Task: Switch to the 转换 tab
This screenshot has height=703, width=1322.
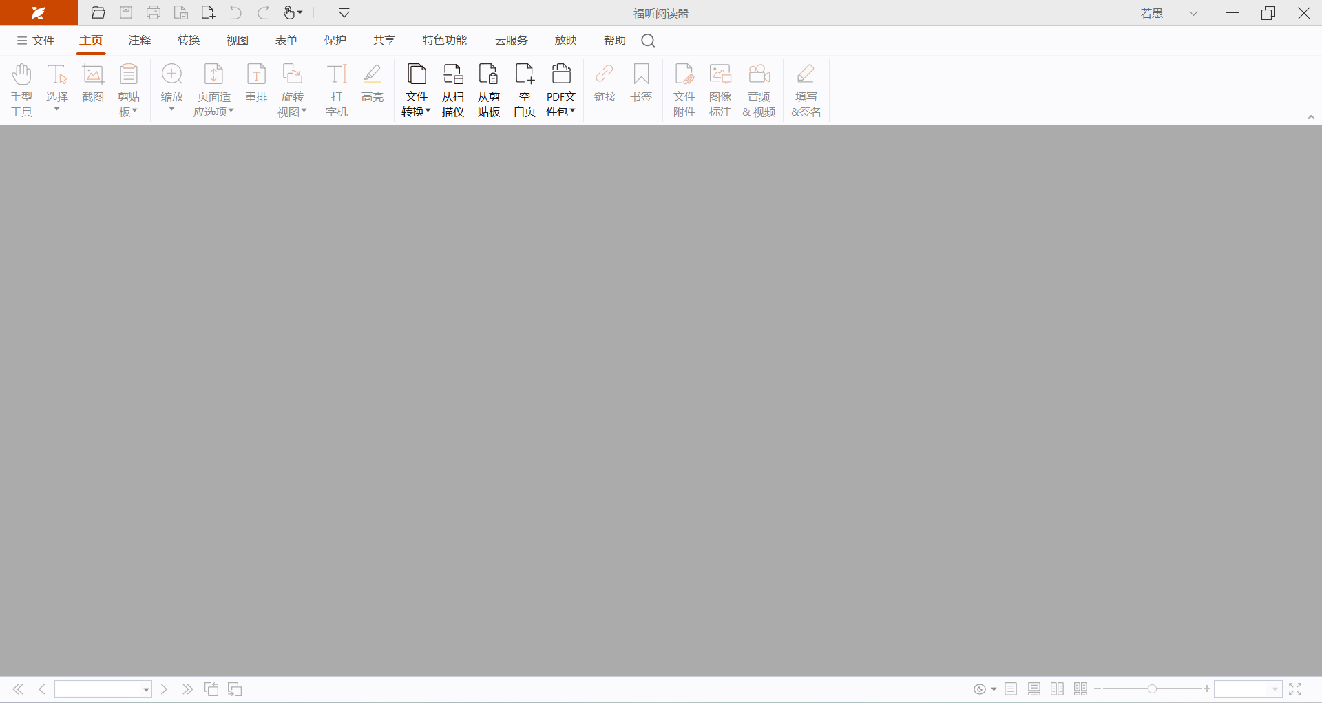Action: click(x=189, y=41)
